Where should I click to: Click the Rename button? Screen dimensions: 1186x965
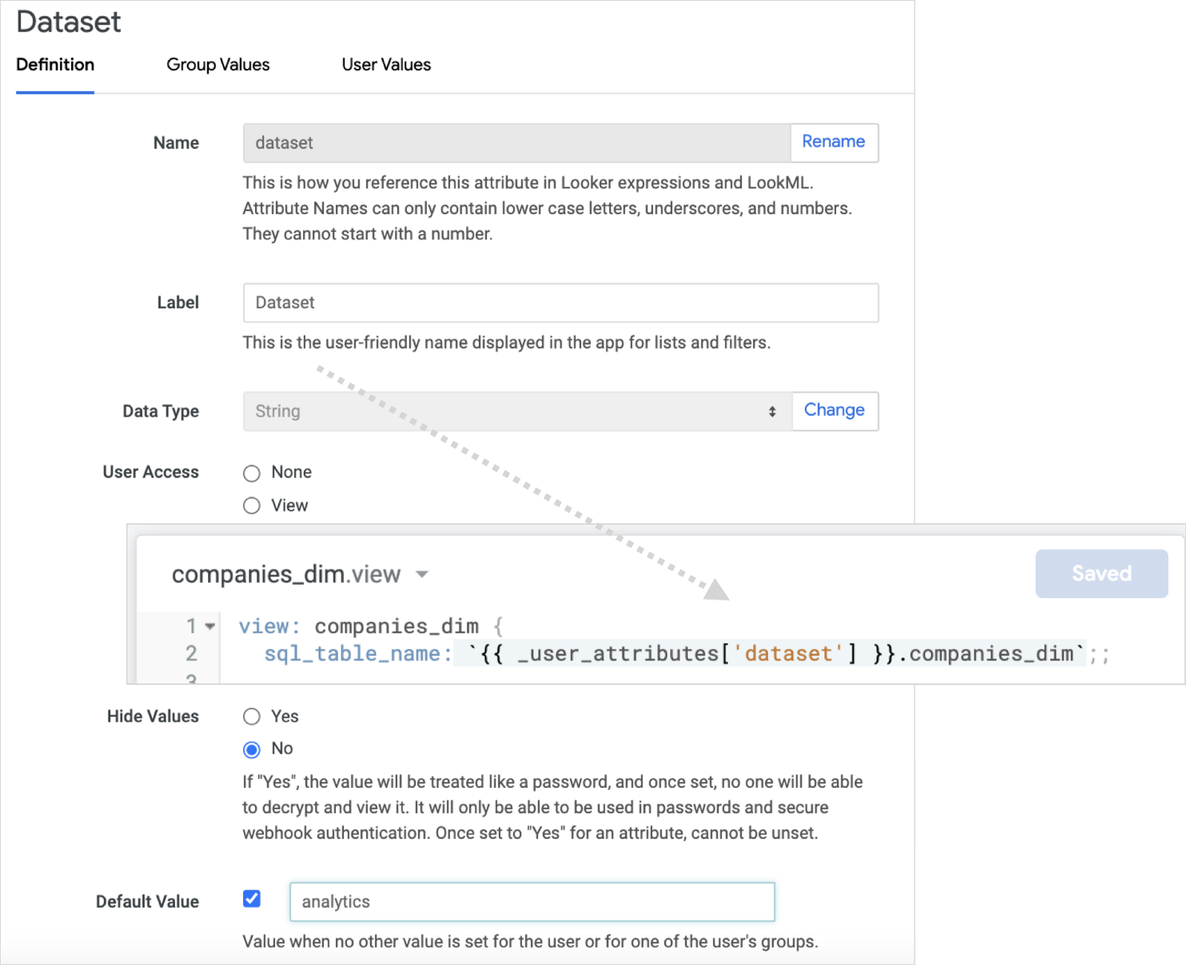(833, 142)
